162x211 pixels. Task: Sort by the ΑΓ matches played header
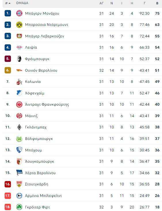pyautogui.click(x=102, y=3)
